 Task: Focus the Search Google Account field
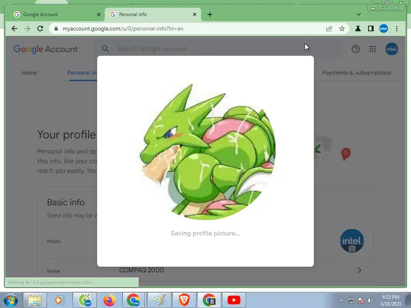tap(219, 49)
